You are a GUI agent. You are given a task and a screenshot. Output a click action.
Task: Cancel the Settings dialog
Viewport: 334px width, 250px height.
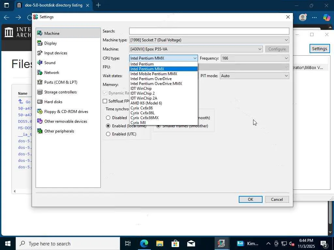(277, 200)
